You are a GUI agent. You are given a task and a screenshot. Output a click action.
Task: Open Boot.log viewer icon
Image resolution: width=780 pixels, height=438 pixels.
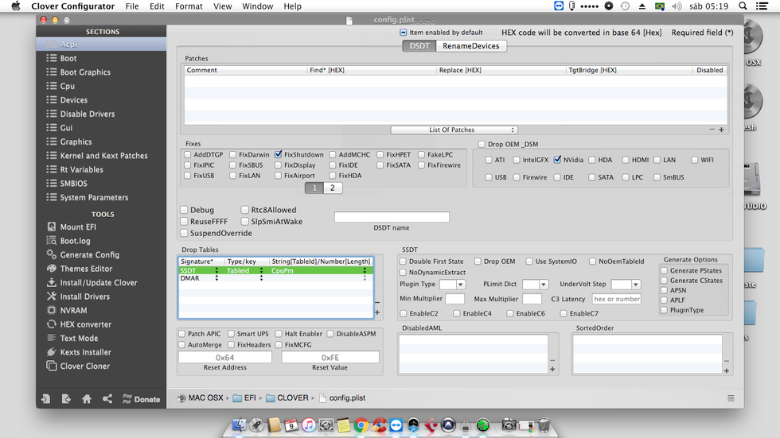click(x=51, y=241)
